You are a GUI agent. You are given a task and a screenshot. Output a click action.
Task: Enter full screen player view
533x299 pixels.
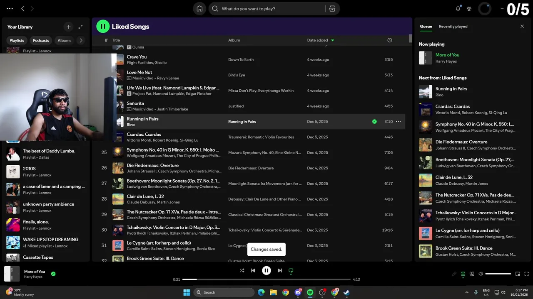point(527,274)
